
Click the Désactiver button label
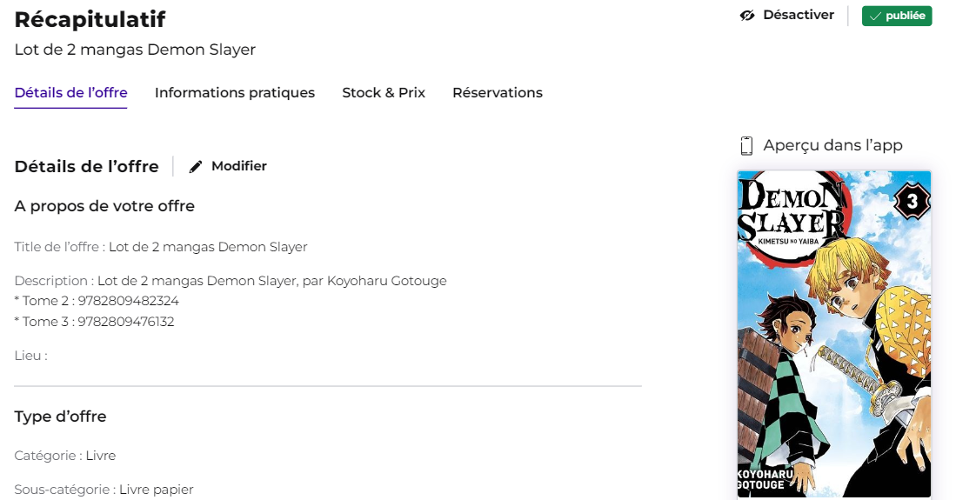(x=798, y=15)
